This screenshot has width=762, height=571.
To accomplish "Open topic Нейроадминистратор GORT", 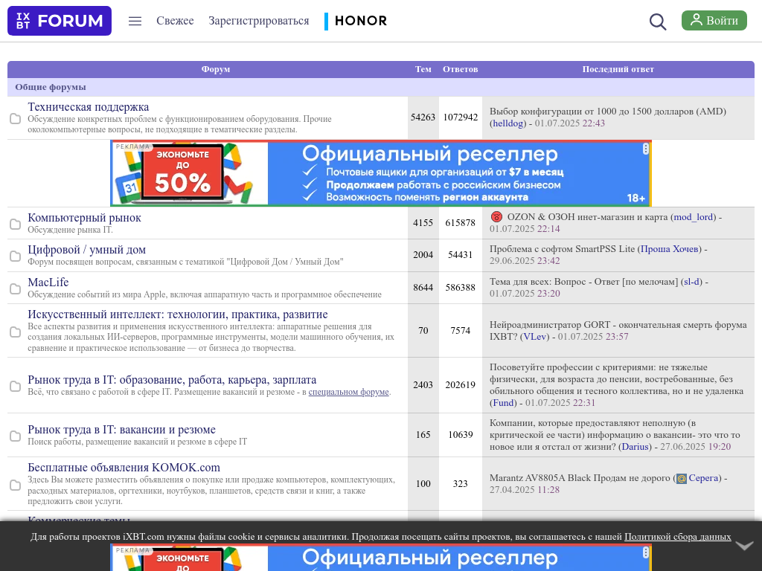I will [618, 331].
